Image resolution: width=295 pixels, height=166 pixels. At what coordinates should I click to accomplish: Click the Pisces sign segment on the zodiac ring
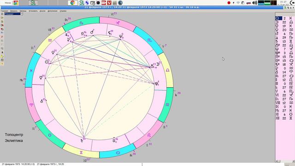[x=31, y=71]
